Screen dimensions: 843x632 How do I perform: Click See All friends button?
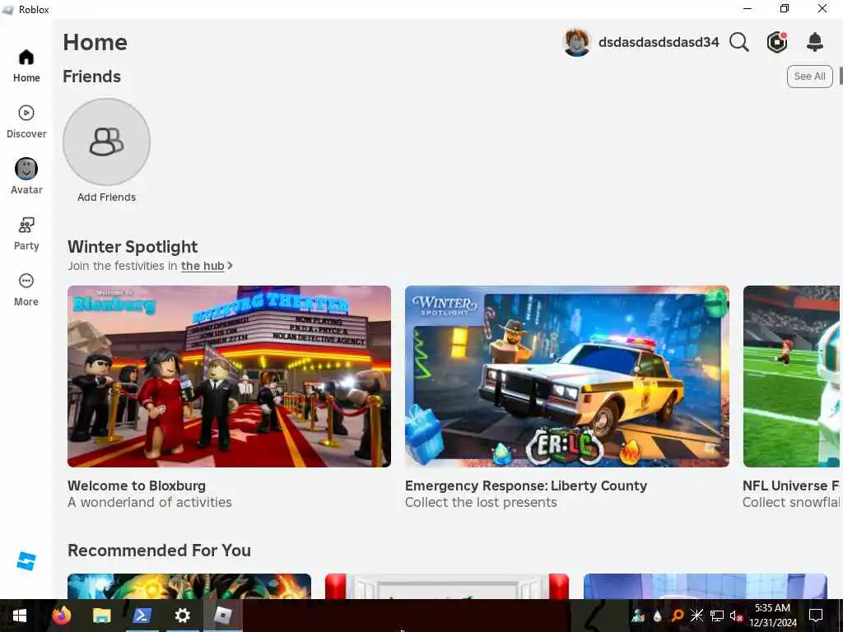click(810, 77)
